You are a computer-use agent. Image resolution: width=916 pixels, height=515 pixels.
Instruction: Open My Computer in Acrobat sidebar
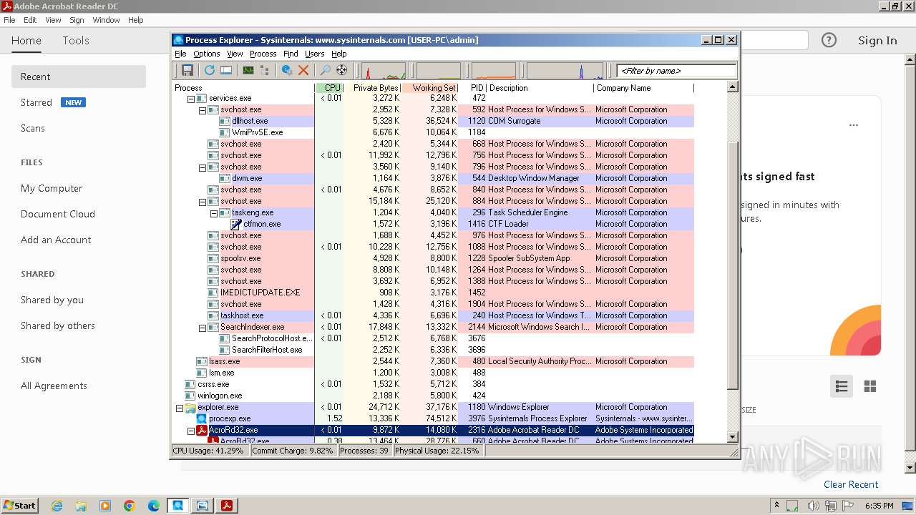coord(52,188)
